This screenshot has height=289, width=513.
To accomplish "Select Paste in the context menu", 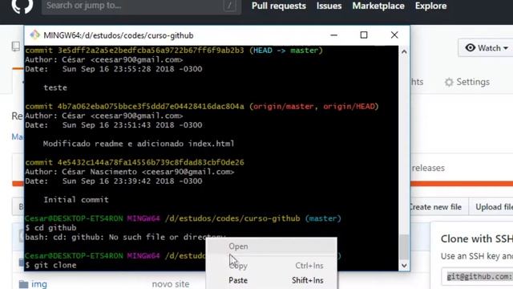I will (x=272, y=280).
